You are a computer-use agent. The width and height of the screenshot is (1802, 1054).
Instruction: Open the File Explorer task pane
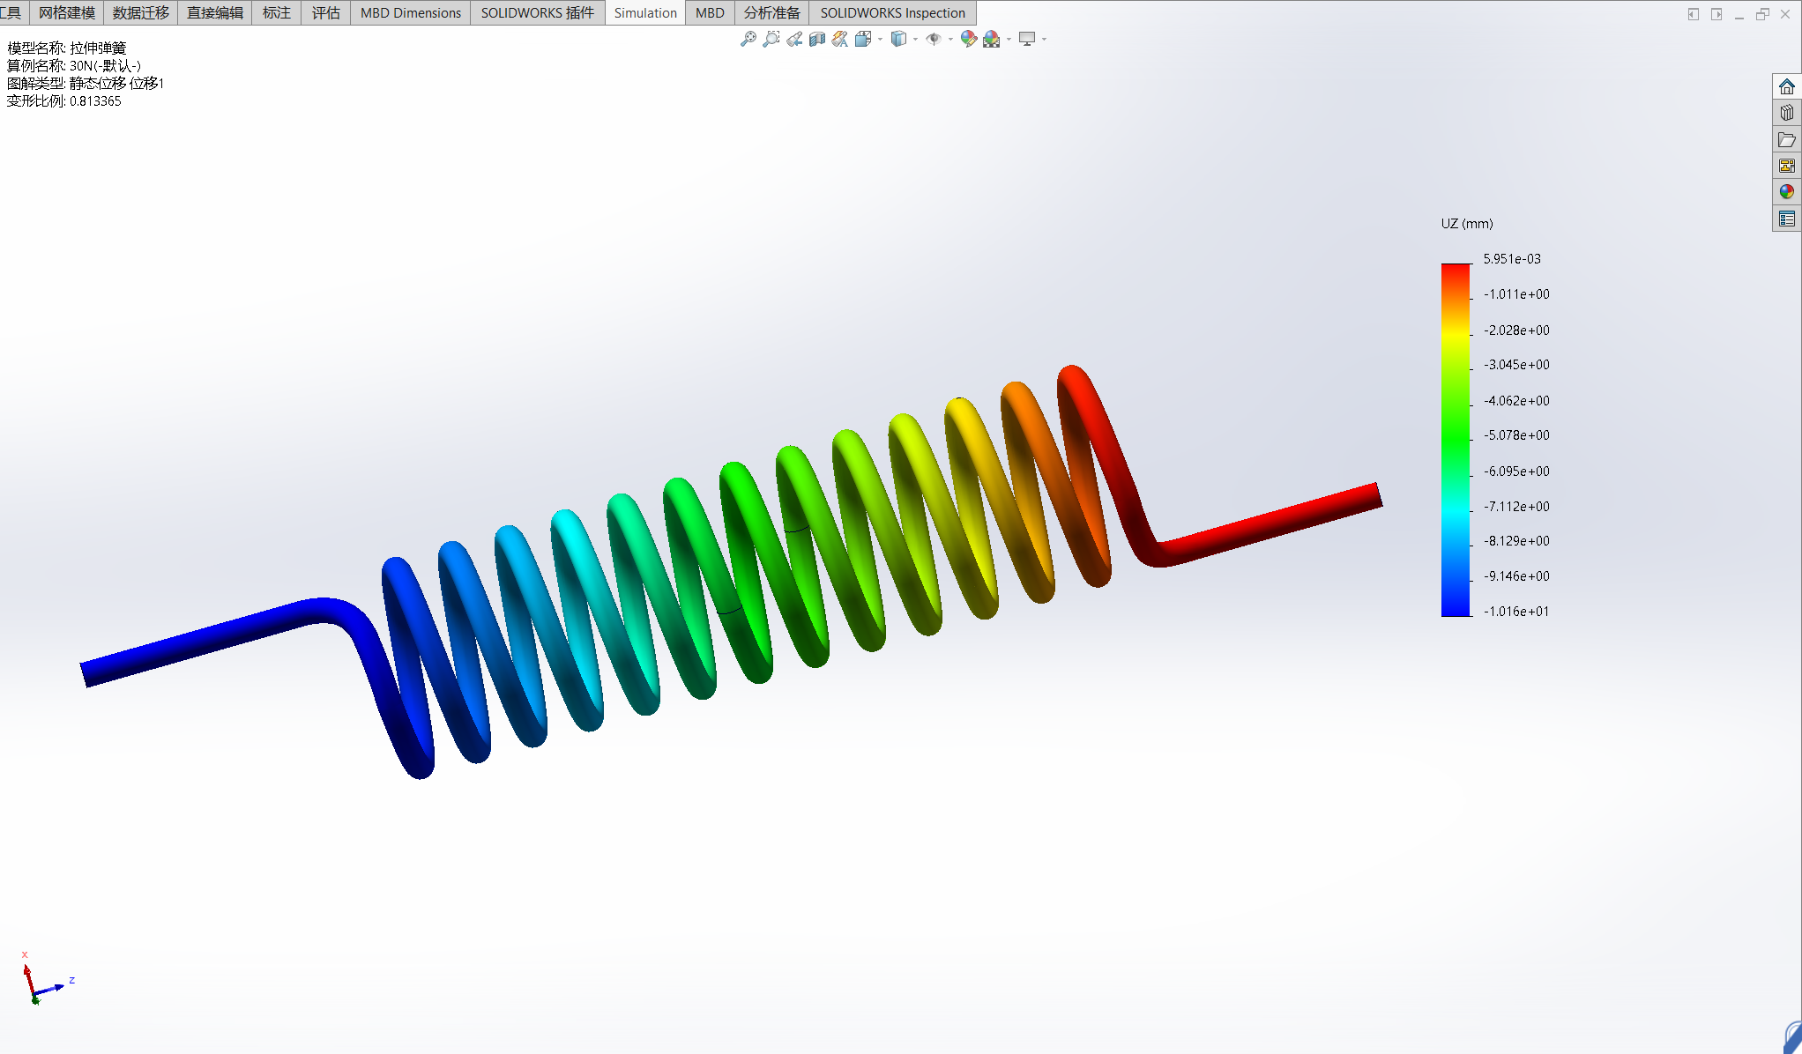[1786, 139]
